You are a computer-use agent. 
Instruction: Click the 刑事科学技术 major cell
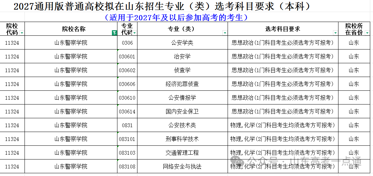[x=182, y=139]
